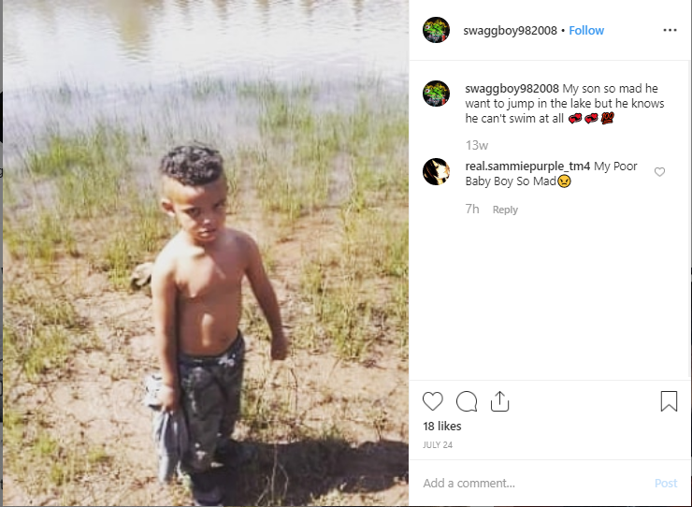Open the 13w caption timestamp

[x=477, y=145]
